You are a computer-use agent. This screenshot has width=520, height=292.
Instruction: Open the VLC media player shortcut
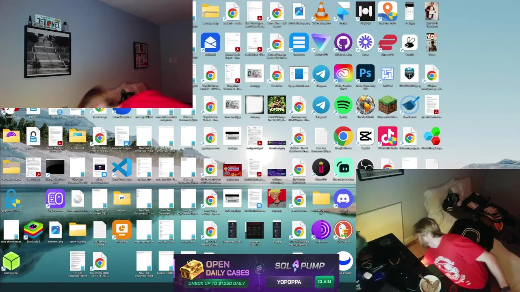pyautogui.click(x=321, y=11)
